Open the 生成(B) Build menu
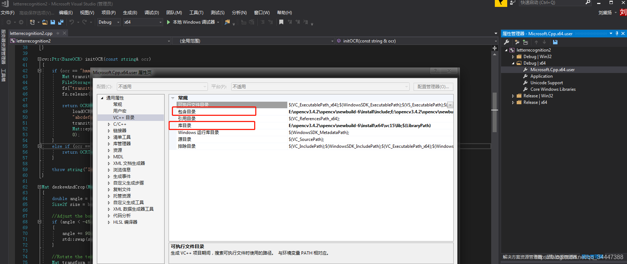The width and height of the screenshot is (627, 264). pyautogui.click(x=130, y=13)
